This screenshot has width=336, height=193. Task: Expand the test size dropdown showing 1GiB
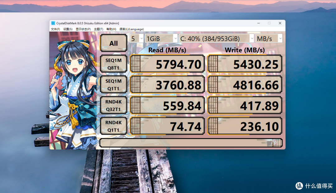[x=161, y=38]
